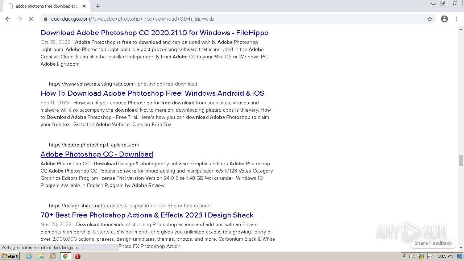View site security lock info
This screenshot has width=464, height=261.
[46, 19]
